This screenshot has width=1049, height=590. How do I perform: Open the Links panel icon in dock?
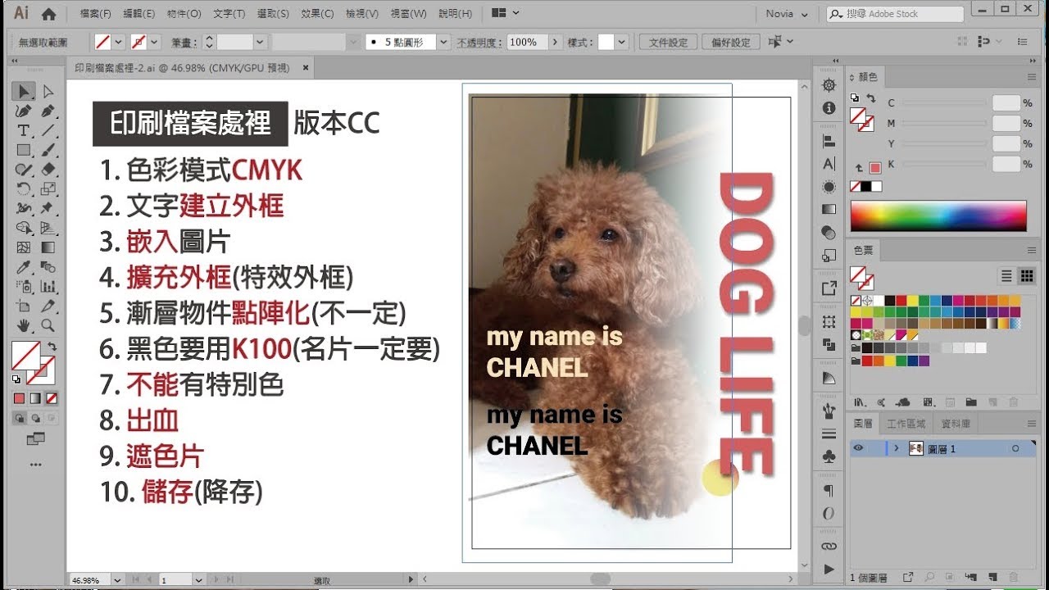tap(829, 546)
